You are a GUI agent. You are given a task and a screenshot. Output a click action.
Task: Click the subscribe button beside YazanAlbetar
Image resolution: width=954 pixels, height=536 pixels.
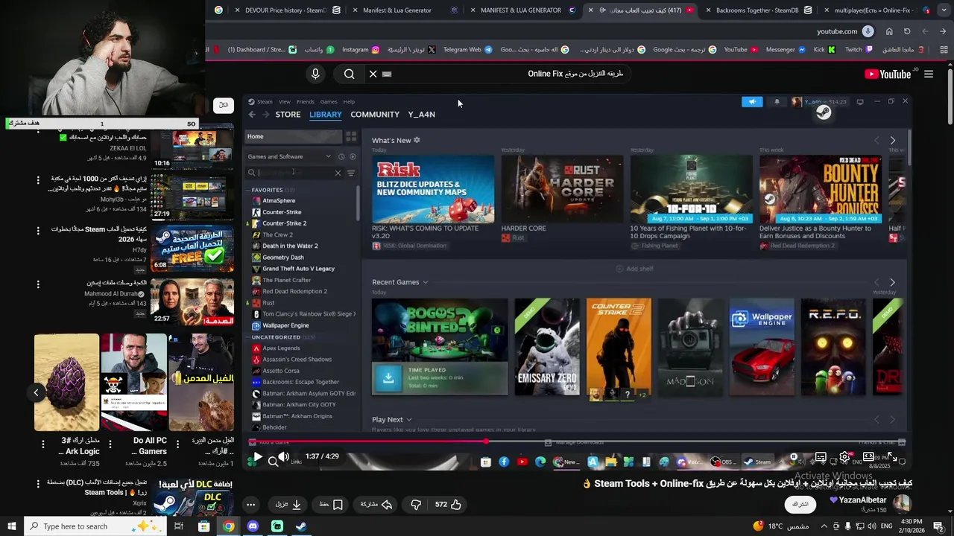pyautogui.click(x=800, y=504)
